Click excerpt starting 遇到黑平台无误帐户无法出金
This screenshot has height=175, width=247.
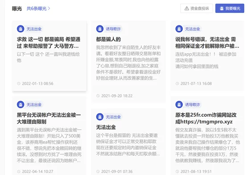[49, 145]
